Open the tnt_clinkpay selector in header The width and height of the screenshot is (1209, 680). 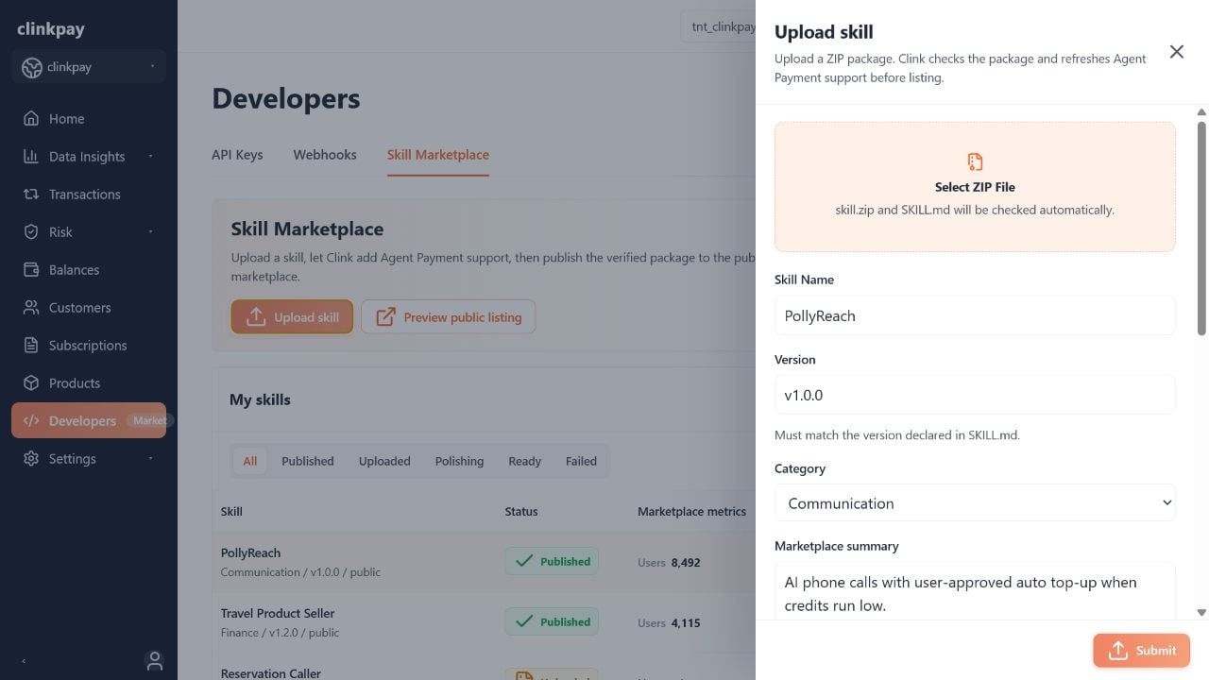(720, 26)
